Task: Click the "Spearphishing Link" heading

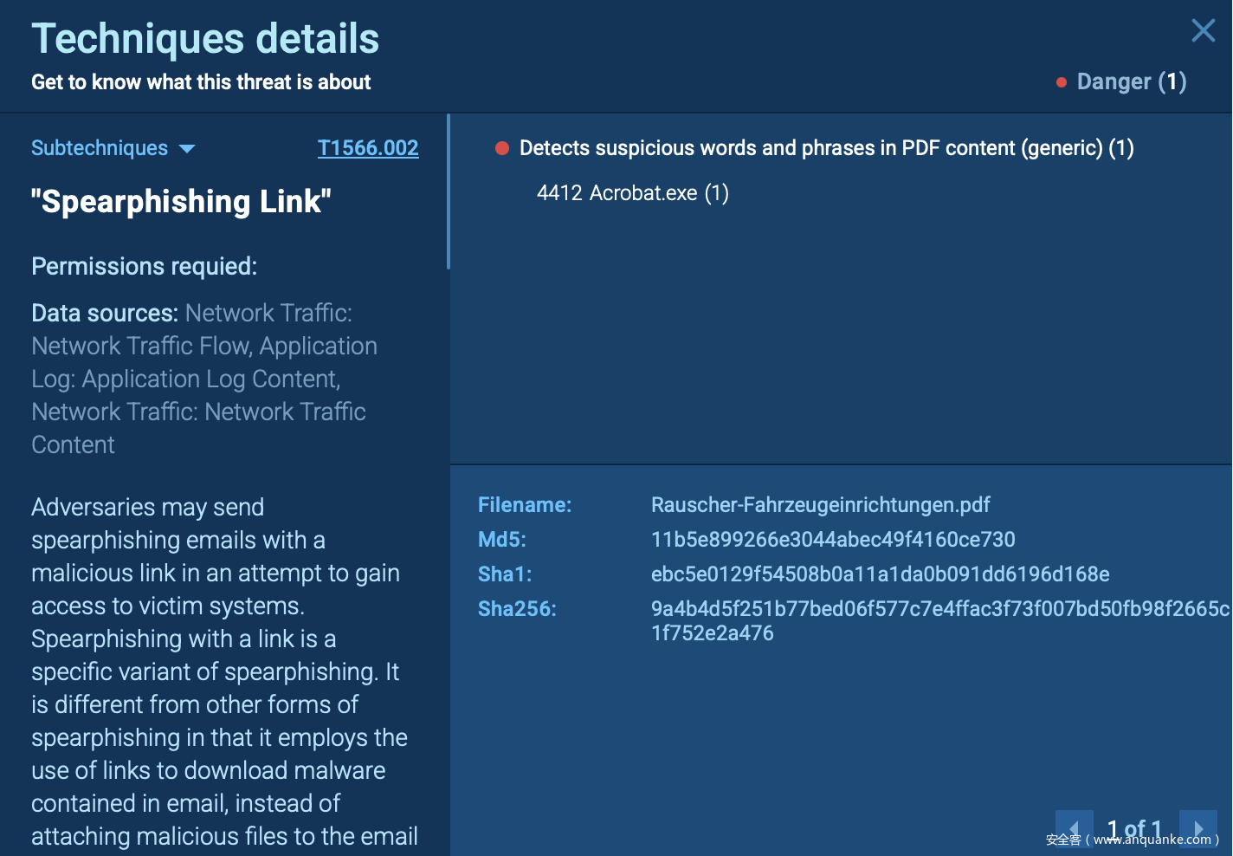Action: click(x=181, y=202)
